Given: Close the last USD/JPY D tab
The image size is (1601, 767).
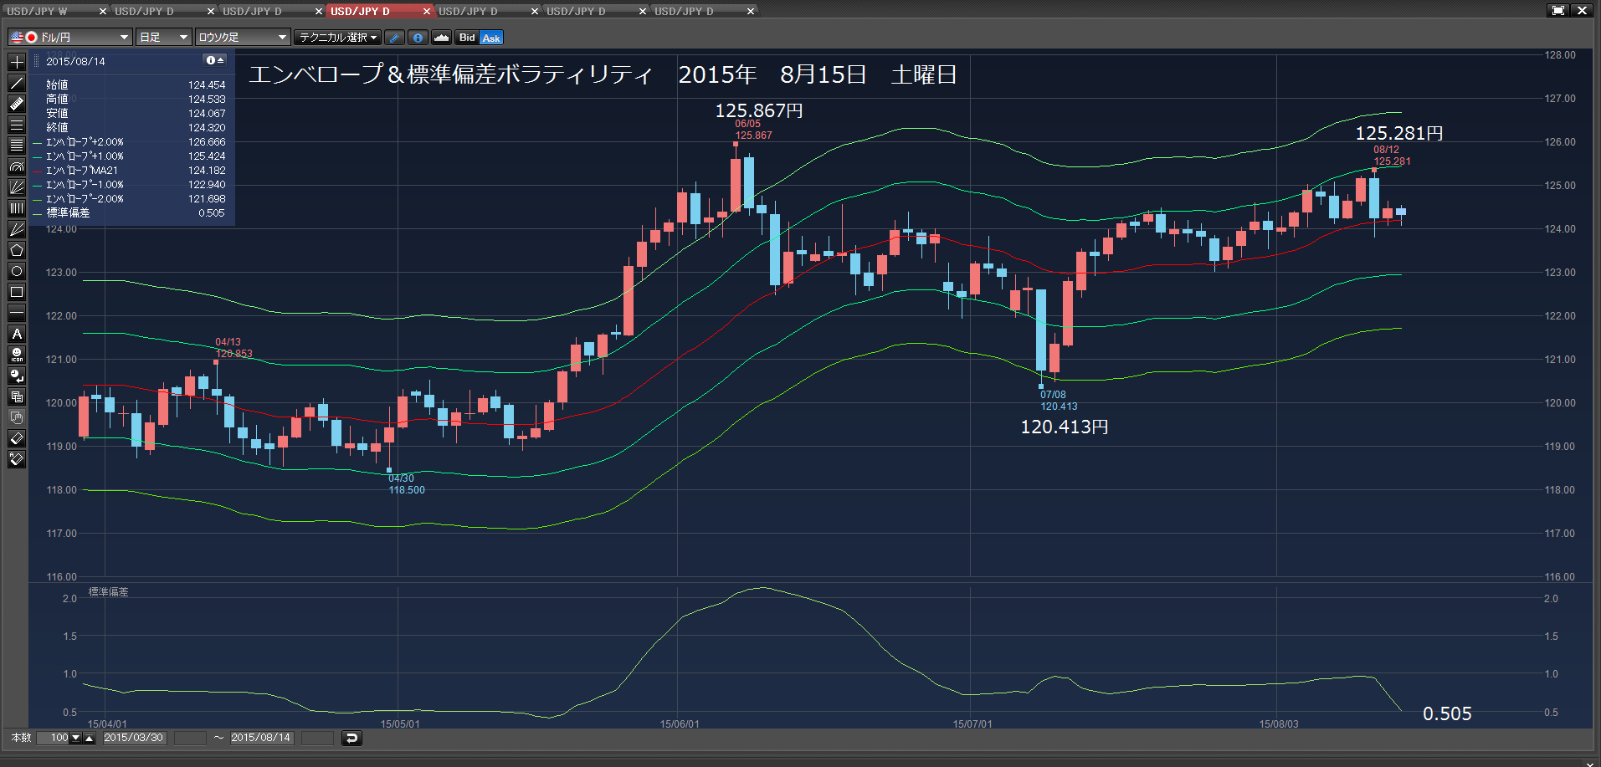Looking at the screenshot, I should pos(751,11).
